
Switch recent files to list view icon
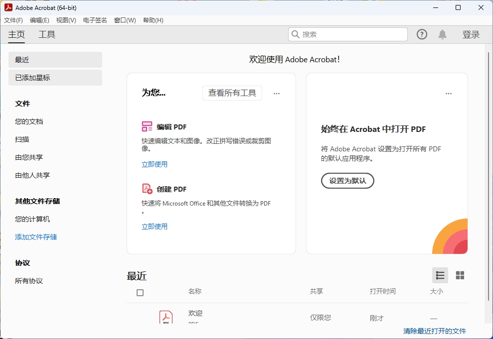[x=440, y=275]
